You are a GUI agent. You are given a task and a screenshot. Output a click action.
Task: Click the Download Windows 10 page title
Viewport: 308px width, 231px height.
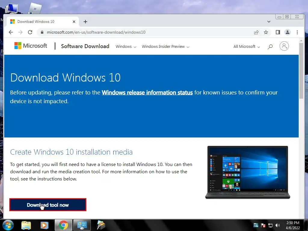coord(65,78)
